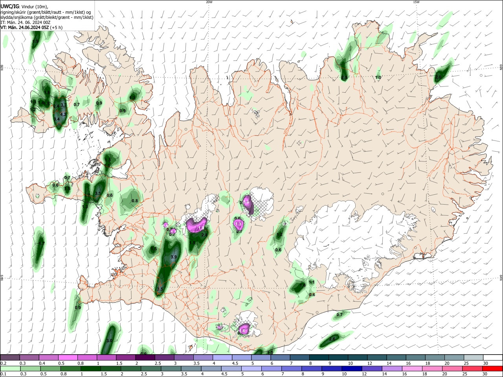Click the 2.3 precipitation value on the map
The width and height of the screenshot is (503, 377).
click(204, 235)
